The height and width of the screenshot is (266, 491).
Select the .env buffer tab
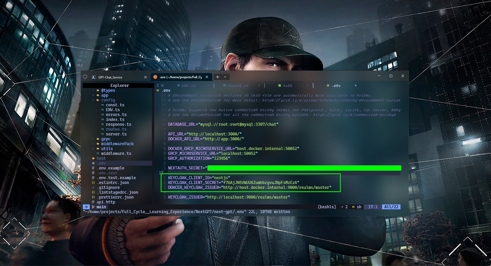(x=337, y=86)
